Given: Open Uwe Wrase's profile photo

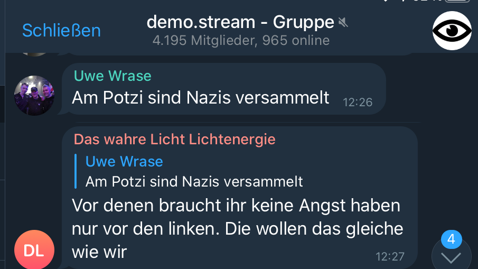Looking at the screenshot, I should click(x=34, y=96).
